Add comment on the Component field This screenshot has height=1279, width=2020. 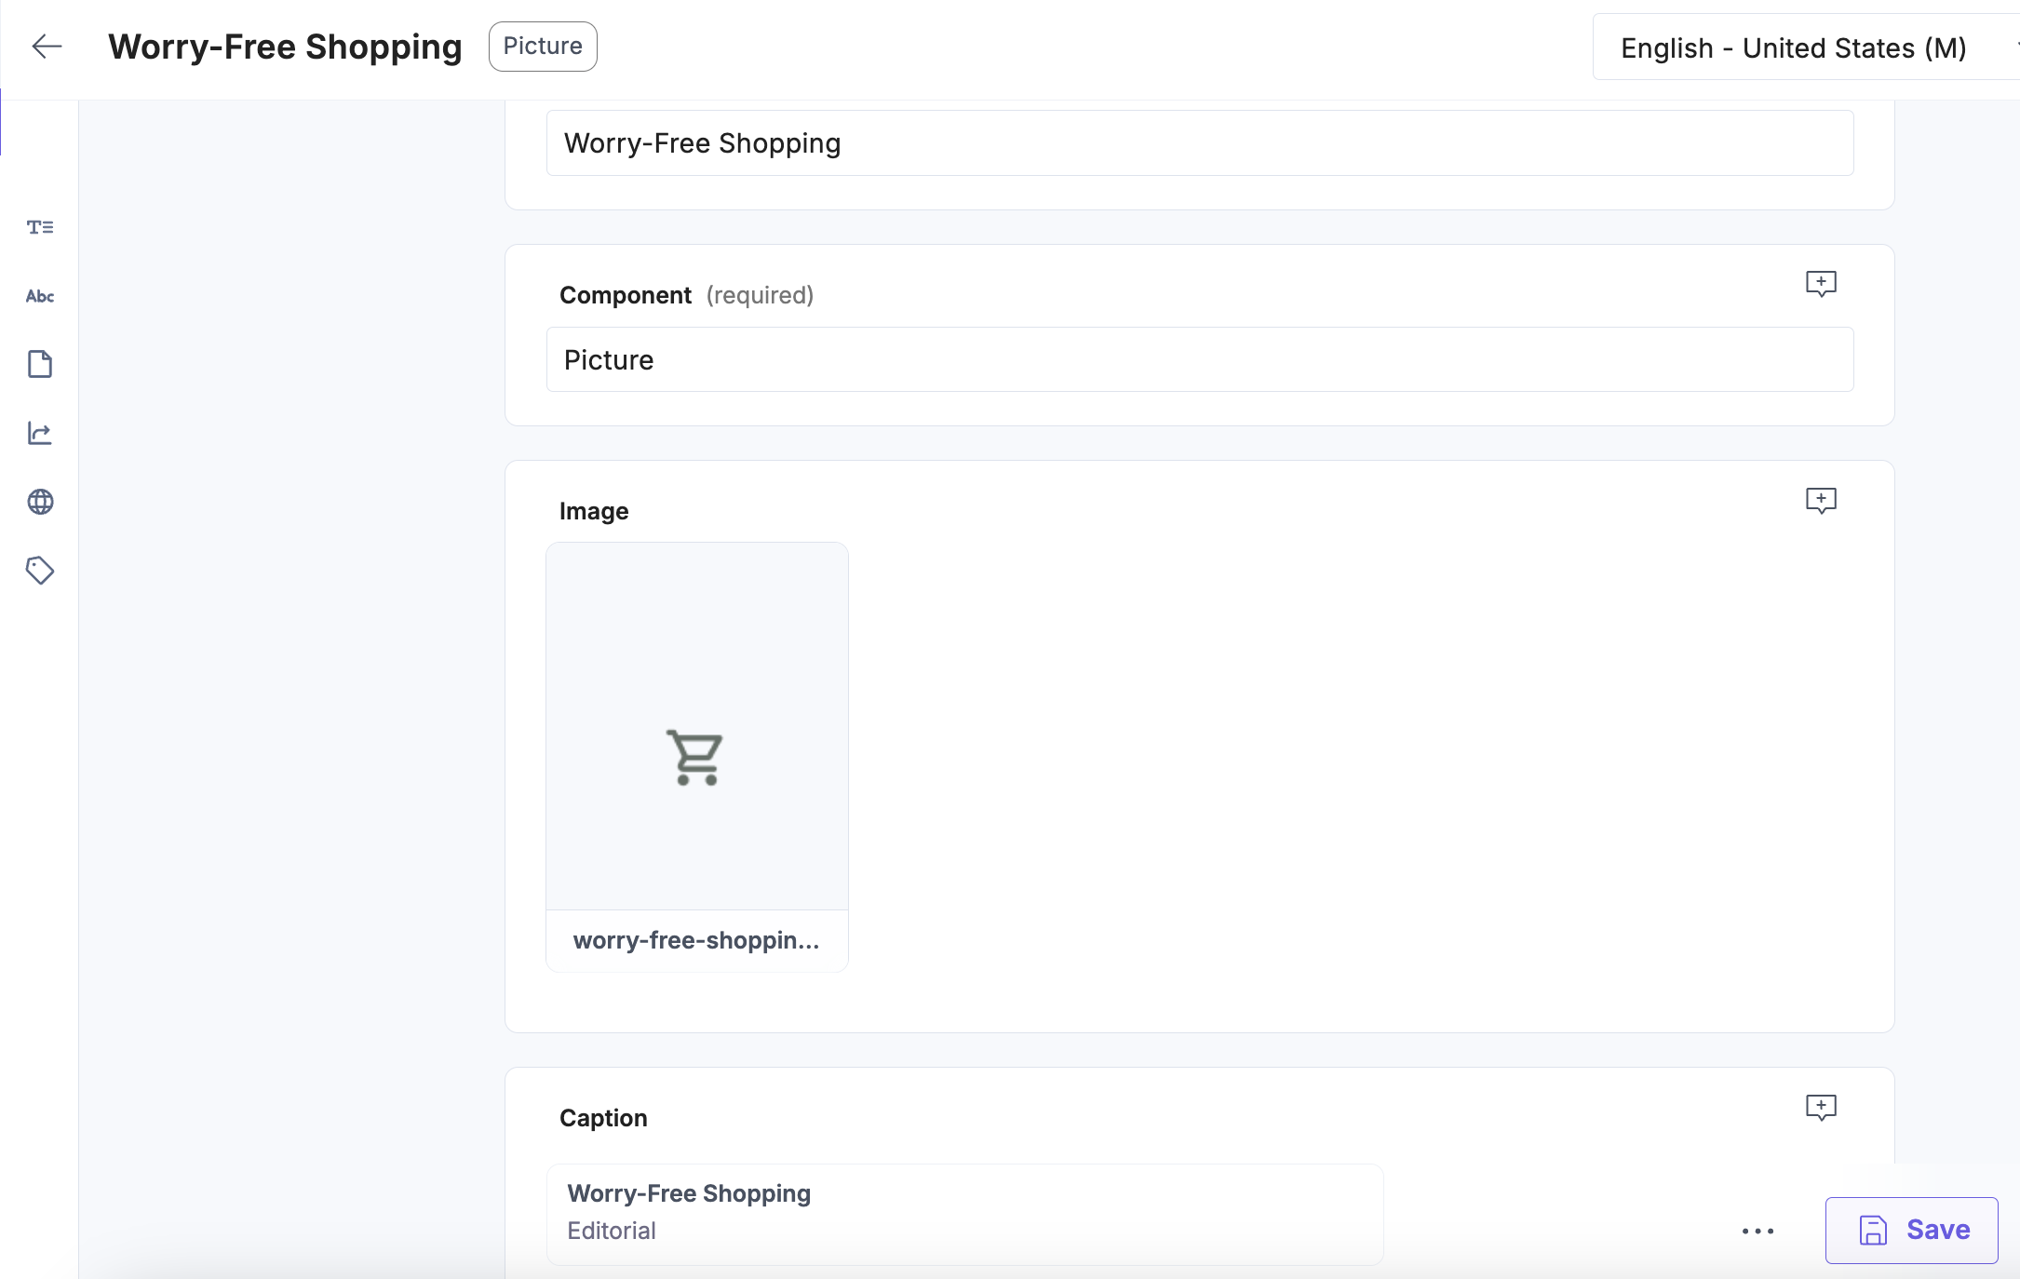coord(1821,283)
